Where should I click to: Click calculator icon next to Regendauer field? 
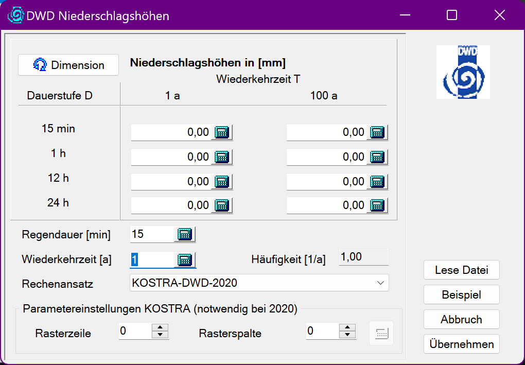(185, 234)
